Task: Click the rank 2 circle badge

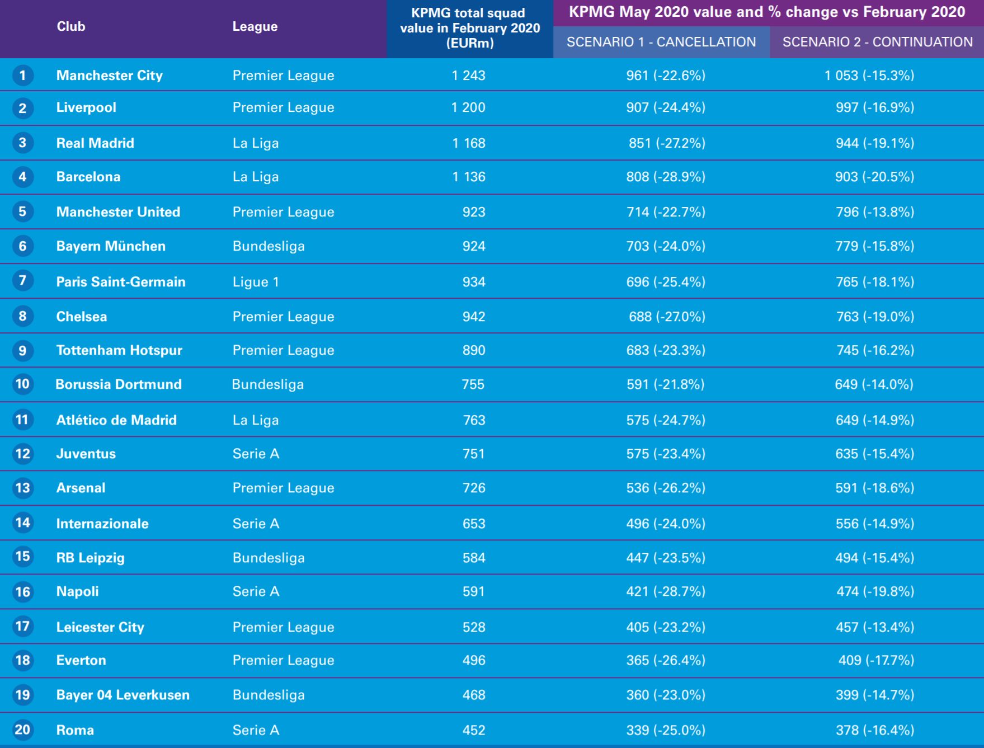Action: [x=22, y=107]
